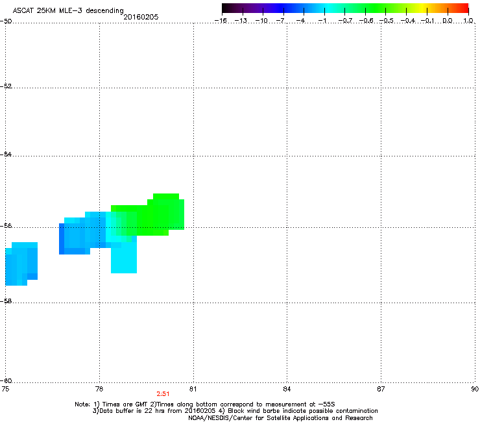Click the 90 longitude axis label
The height and width of the screenshot is (422, 480).
[475, 389]
